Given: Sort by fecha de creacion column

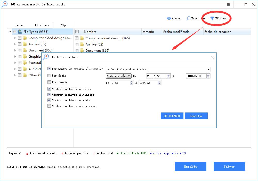Looking at the screenshot, I should coord(227,32).
